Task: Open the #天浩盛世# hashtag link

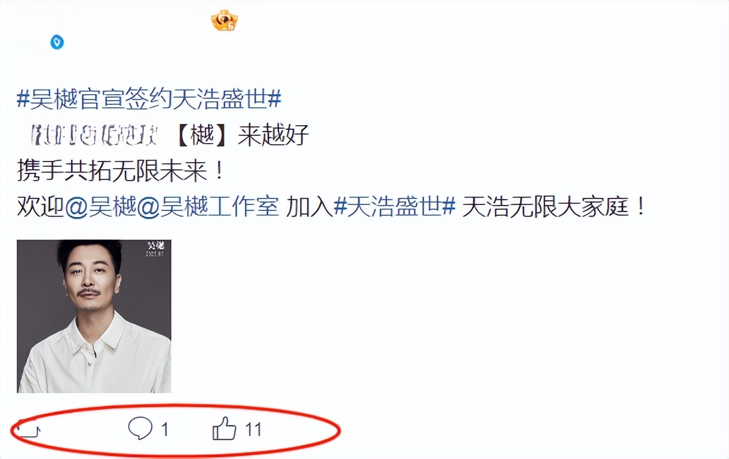Action: (395, 207)
